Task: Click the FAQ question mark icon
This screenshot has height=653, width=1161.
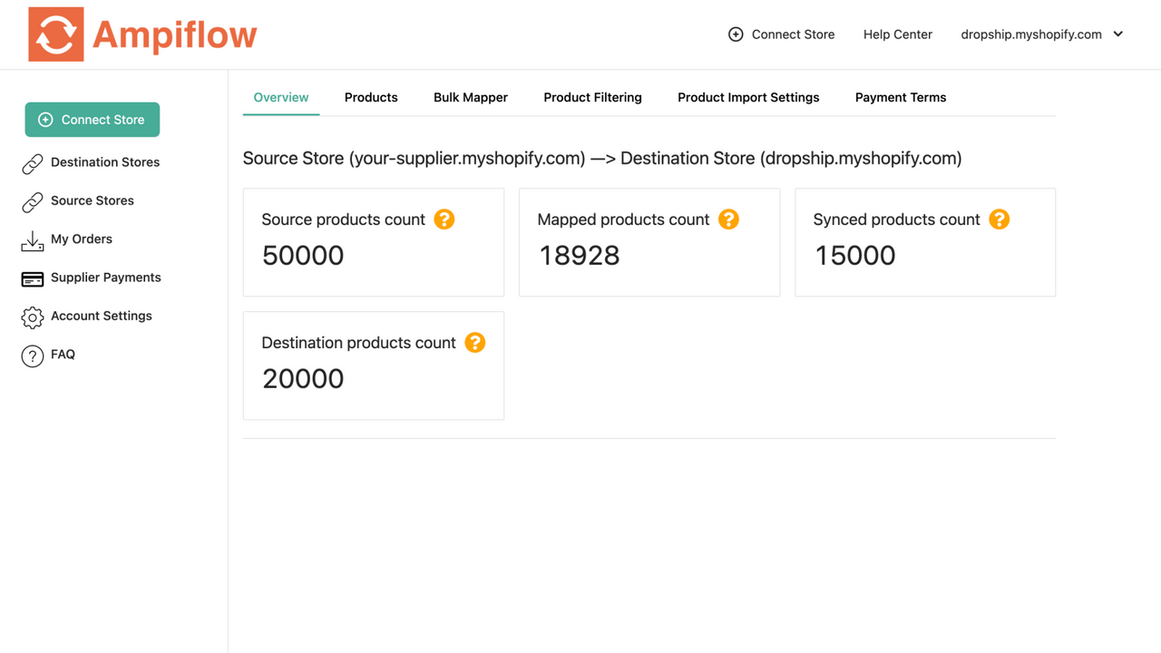Action: pyautogui.click(x=33, y=356)
